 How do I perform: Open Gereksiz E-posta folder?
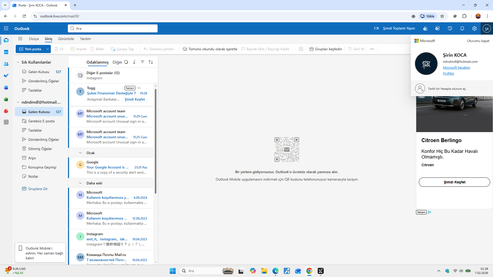coord(39,121)
